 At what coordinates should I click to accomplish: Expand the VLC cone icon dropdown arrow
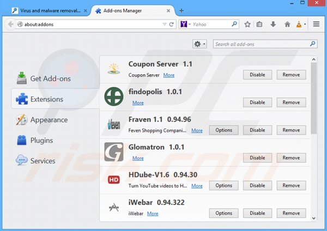305,25
